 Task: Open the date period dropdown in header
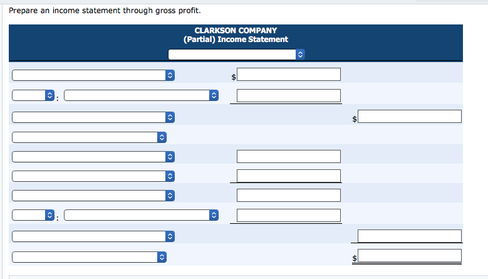coord(236,55)
